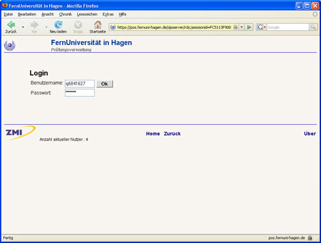321x243 pixels.
Task: Click the Neu laden reload icon
Action: pos(58,24)
